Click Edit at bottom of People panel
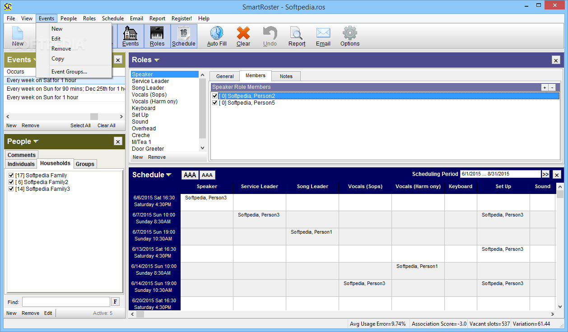The image size is (568, 332). point(48,313)
